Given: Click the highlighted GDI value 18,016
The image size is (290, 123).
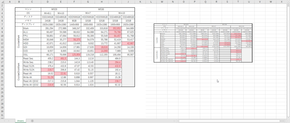Looking at the screenshot, I should coord(102,47).
